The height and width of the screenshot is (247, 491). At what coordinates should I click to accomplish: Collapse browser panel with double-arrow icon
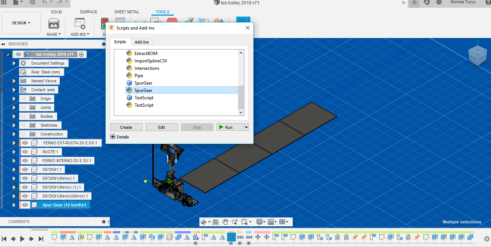[x=3, y=44]
